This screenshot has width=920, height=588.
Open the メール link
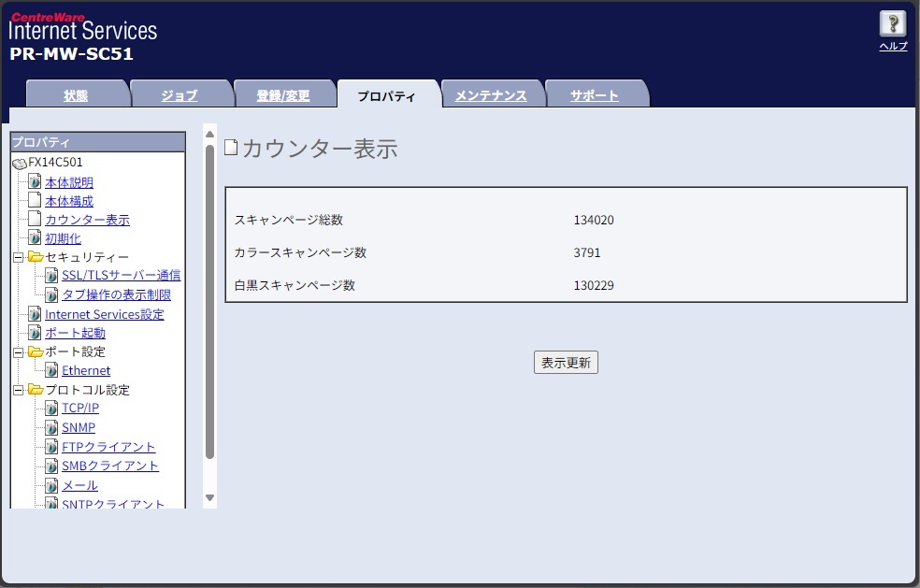pyautogui.click(x=80, y=486)
